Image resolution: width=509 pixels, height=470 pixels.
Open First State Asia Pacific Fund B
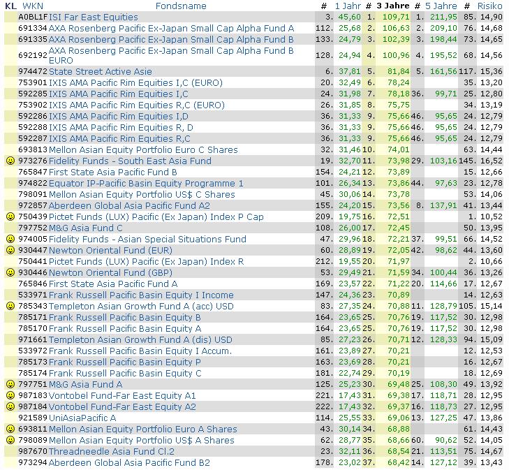click(112, 172)
